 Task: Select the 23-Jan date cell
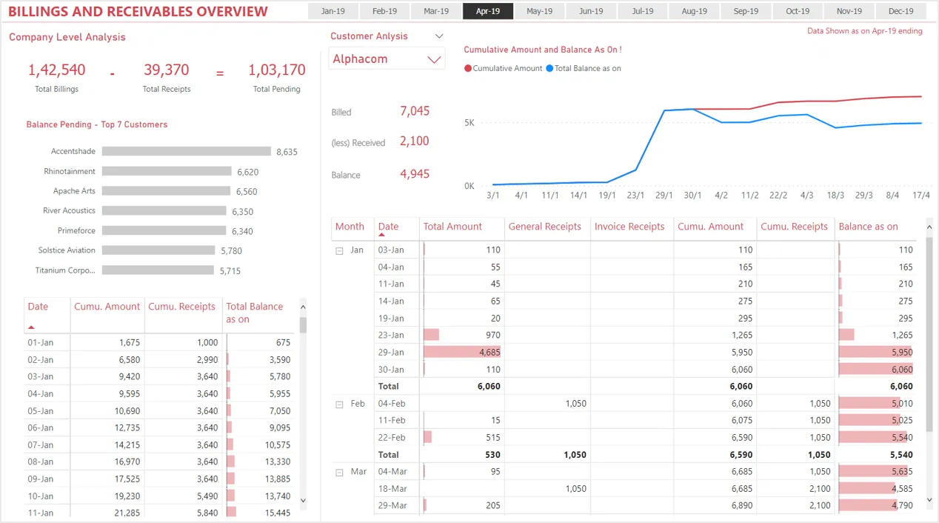point(391,336)
